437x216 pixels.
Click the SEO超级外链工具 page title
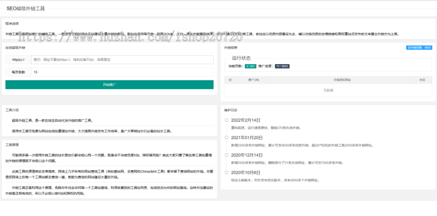point(25,9)
